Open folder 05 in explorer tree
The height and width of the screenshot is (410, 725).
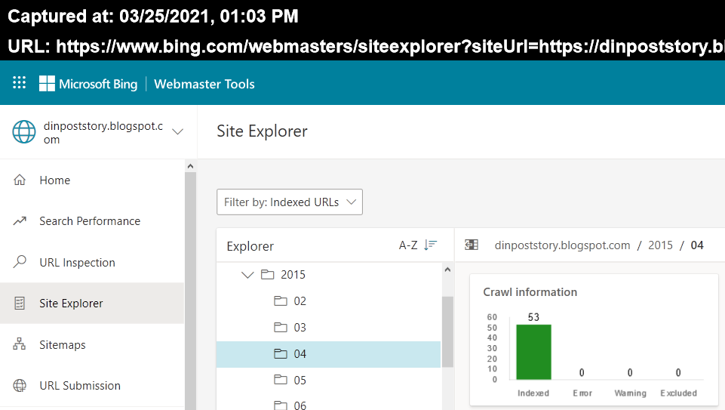(328, 381)
